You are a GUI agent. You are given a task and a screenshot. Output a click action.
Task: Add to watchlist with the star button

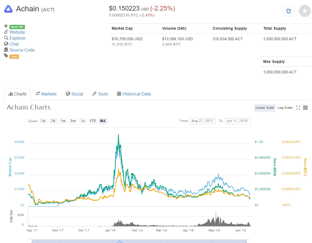pos(305,11)
